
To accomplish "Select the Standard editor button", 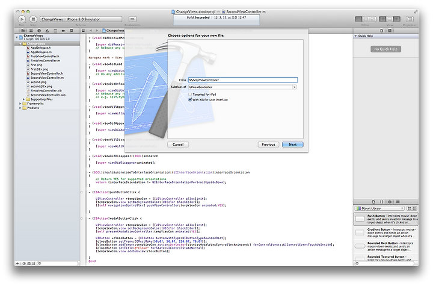I will click(x=358, y=19).
